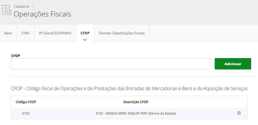The width and height of the screenshot is (258, 125).
Task: Click the VENDAS MERC ADQUIR TERC description
Action: (136, 113)
